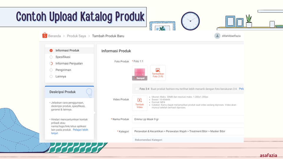Screen dimensions: 283x159
Task: Select the Spesifikasi step circle
Action: click(x=51, y=57)
